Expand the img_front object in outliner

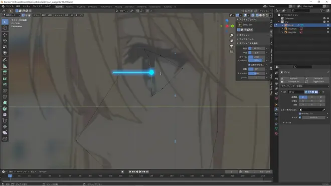pos(282,29)
